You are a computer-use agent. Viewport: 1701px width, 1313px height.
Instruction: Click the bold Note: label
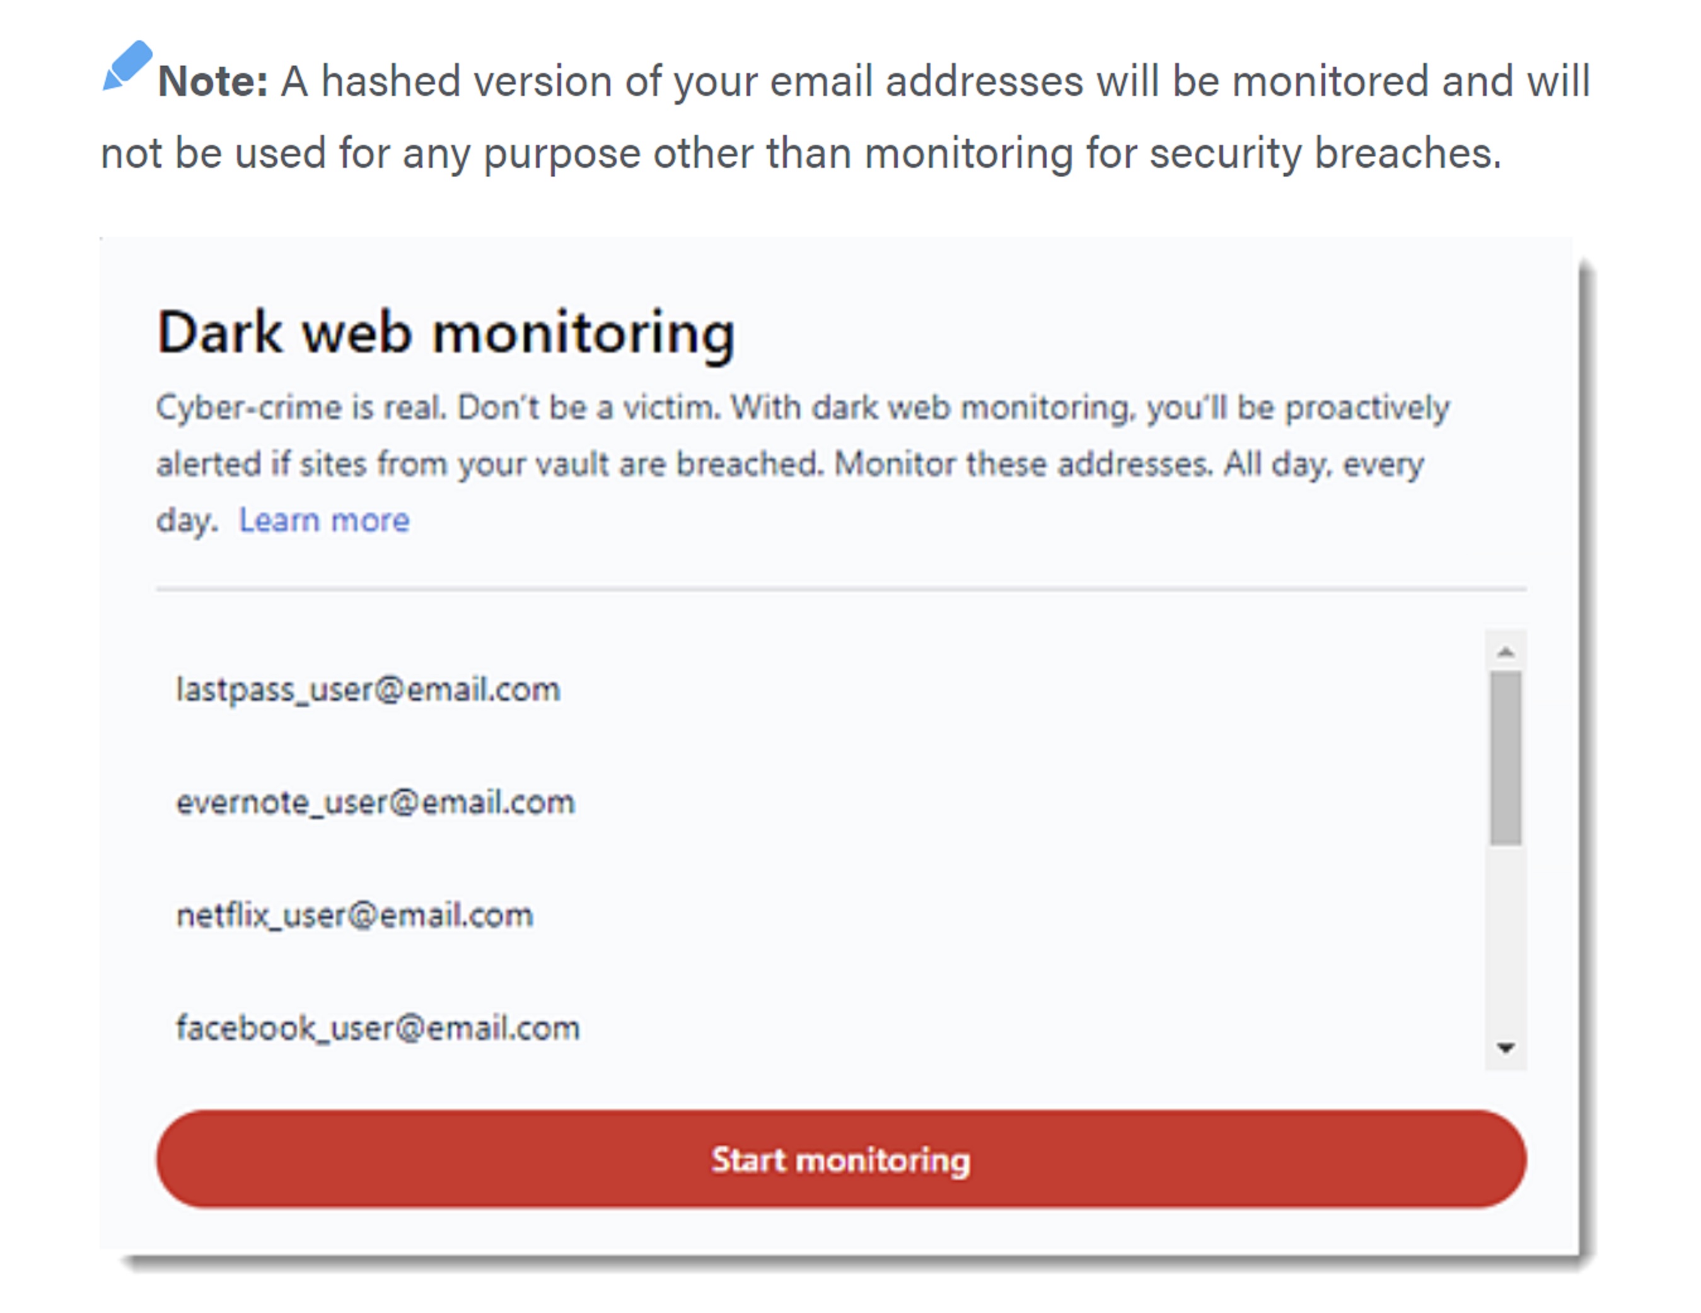coord(213,81)
